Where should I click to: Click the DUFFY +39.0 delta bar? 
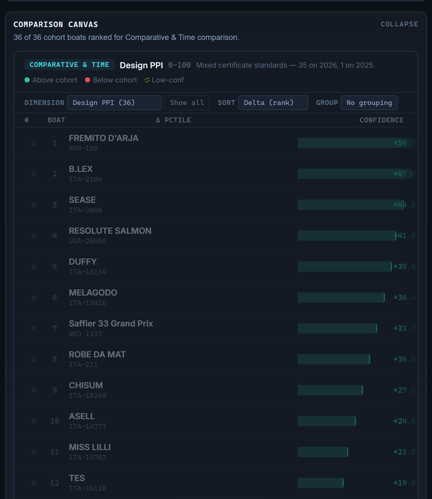pos(345,266)
